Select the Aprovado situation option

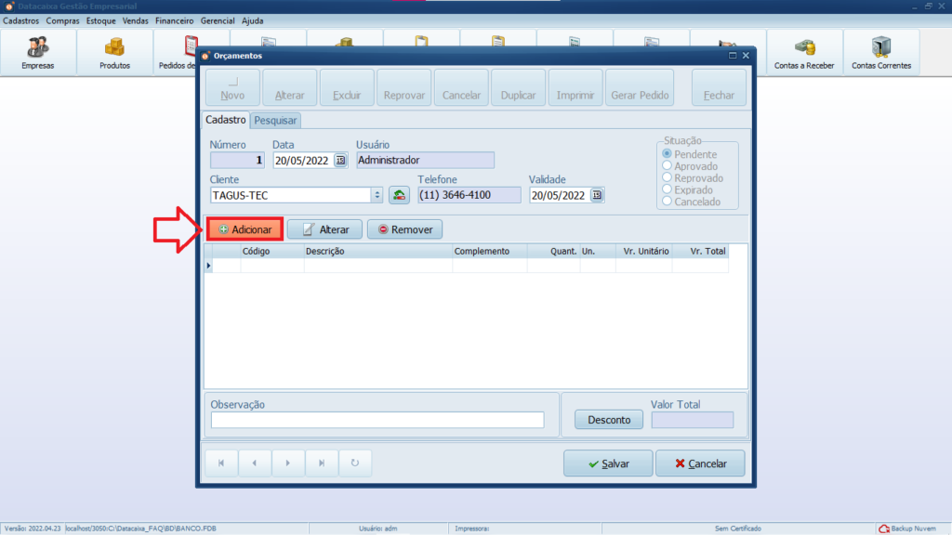pyautogui.click(x=667, y=166)
